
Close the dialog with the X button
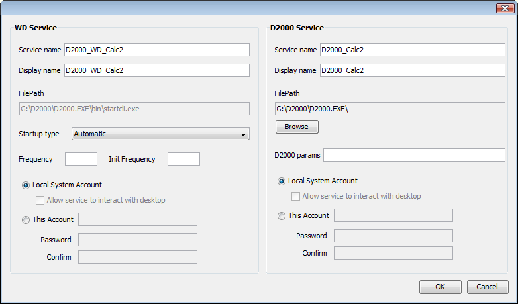point(501,7)
